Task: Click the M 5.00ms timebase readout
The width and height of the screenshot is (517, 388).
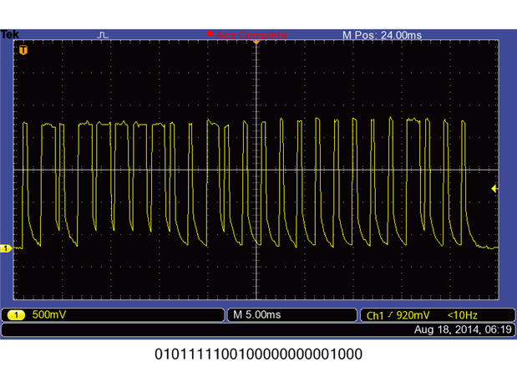Action: click(257, 314)
